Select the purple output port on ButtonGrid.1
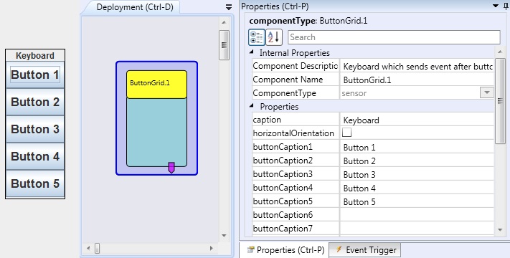This screenshot has width=510, height=258. pyautogui.click(x=171, y=168)
